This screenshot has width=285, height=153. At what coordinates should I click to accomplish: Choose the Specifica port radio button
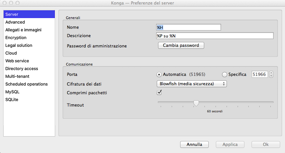click(x=224, y=74)
